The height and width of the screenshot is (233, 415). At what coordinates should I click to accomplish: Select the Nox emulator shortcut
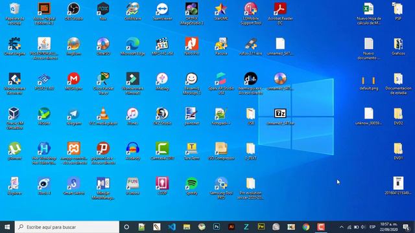[103, 12]
